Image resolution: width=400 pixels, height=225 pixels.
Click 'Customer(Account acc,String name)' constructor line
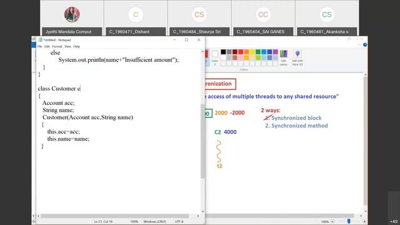pos(87,117)
